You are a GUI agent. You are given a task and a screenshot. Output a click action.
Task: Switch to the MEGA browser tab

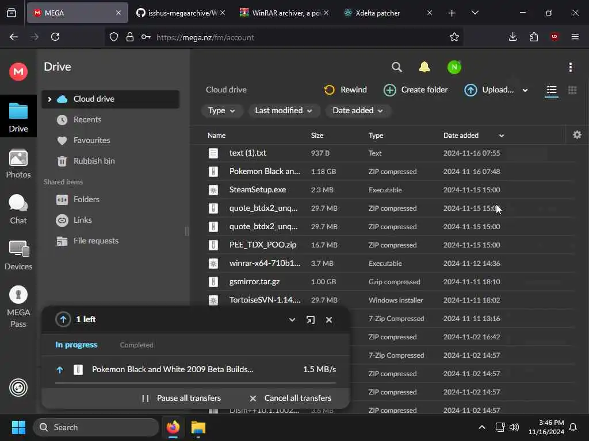click(x=77, y=13)
